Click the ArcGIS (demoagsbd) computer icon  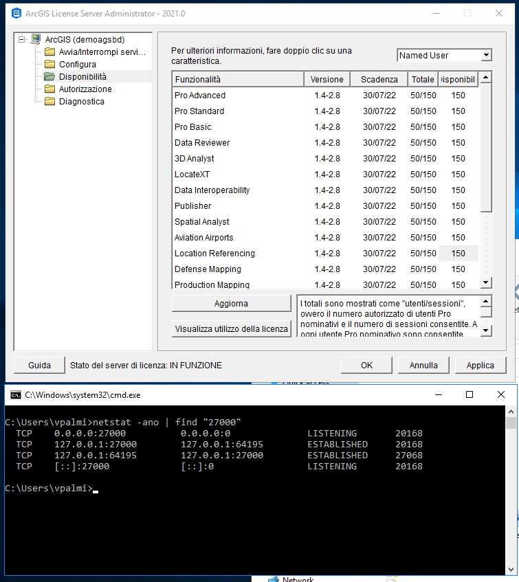coord(36,39)
